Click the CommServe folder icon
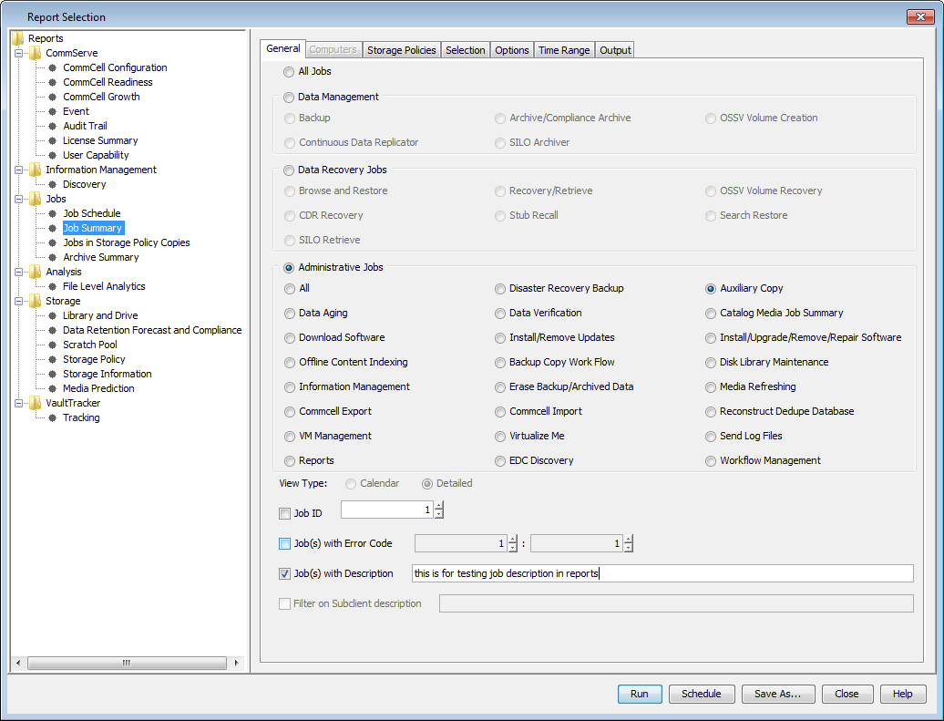 (x=36, y=52)
